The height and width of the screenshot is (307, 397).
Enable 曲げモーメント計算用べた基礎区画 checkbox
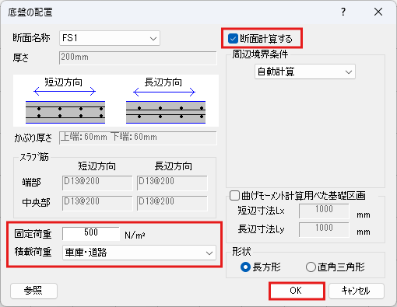234,195
